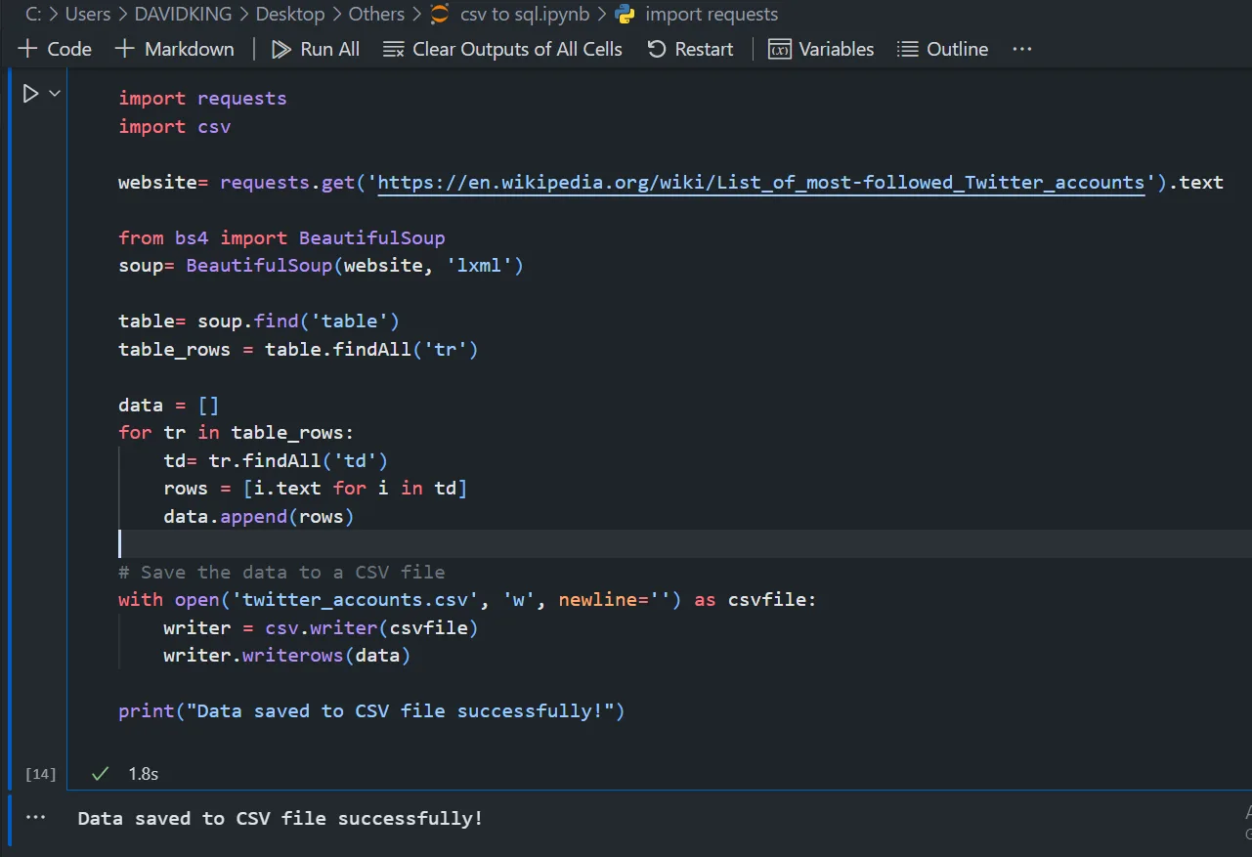Click the 1.8s execution time text
The width and height of the screenshot is (1252, 857).
[143, 774]
